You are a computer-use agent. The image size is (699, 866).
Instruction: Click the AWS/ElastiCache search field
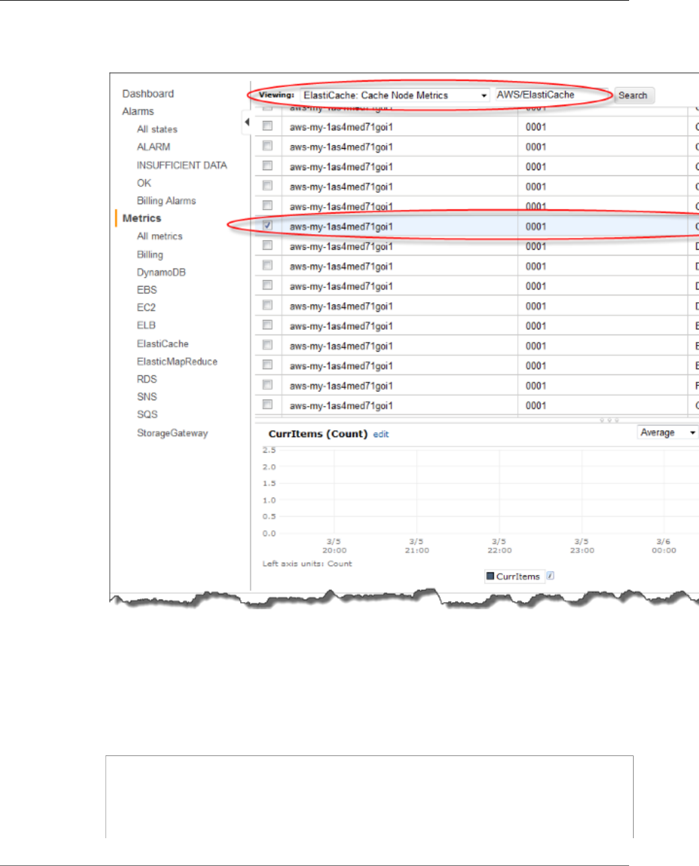tap(551, 95)
